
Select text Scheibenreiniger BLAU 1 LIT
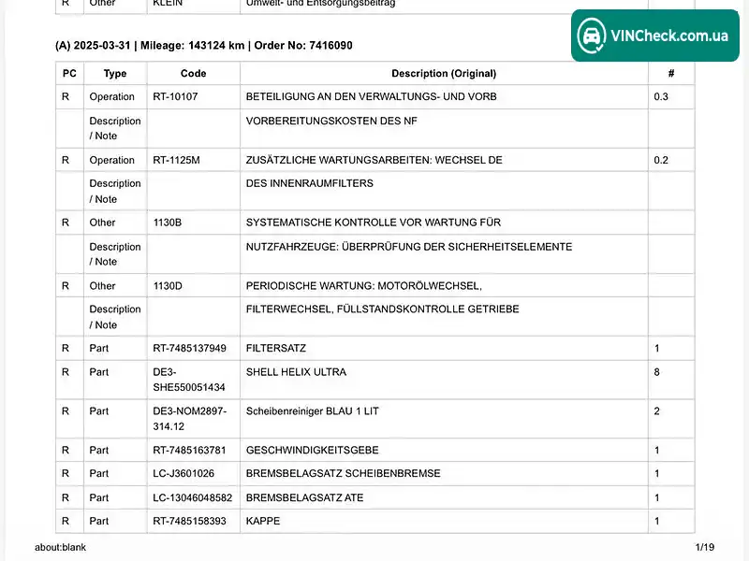coord(313,411)
